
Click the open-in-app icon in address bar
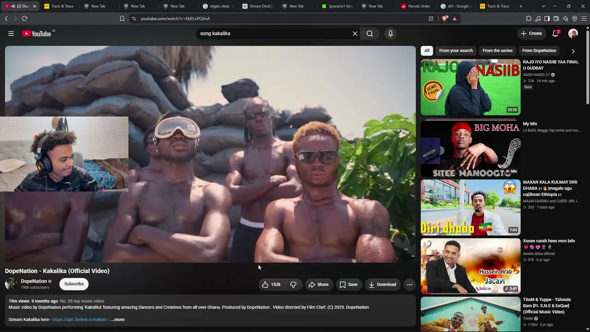click(x=431, y=18)
